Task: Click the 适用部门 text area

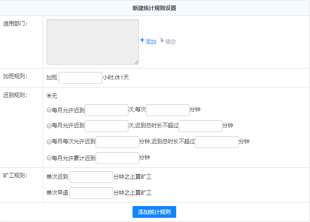Action: point(92,42)
